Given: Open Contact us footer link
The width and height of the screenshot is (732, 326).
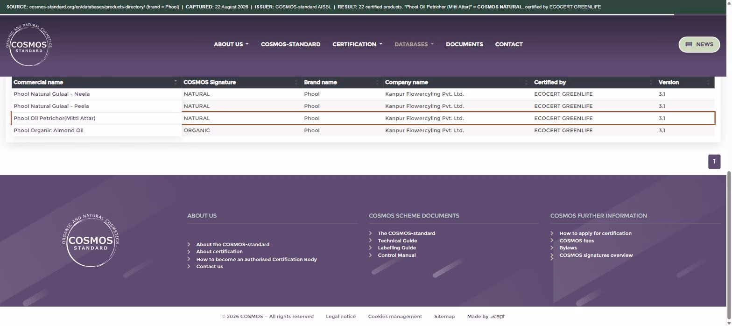Looking at the screenshot, I should click(x=210, y=267).
